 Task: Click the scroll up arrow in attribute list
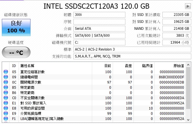[x=188, y=65]
